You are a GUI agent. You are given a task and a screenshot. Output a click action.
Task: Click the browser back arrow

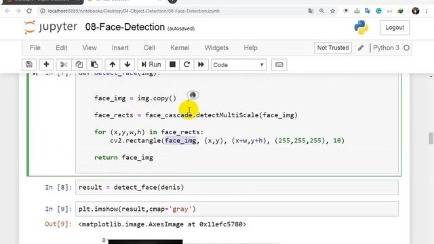pos(7,11)
